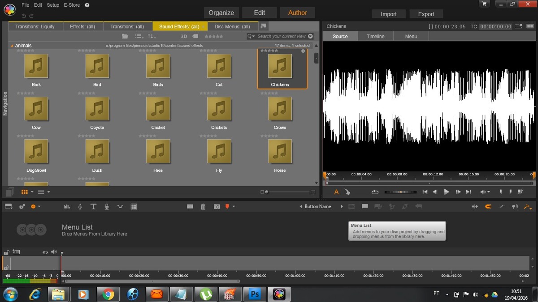
Task: Set the mark-out marker in player
Action: pyautogui.click(x=511, y=191)
